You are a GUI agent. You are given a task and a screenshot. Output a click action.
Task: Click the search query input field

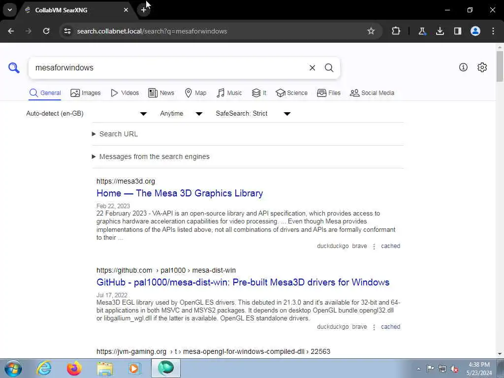(167, 68)
